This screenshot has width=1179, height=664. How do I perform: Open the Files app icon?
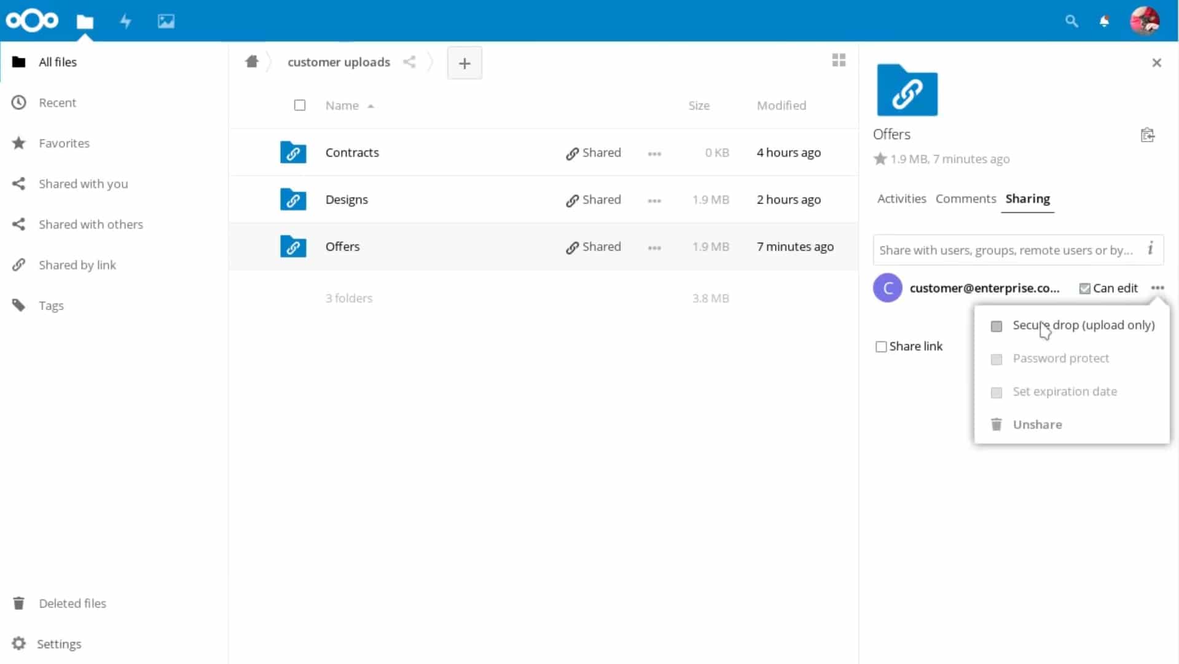(85, 22)
